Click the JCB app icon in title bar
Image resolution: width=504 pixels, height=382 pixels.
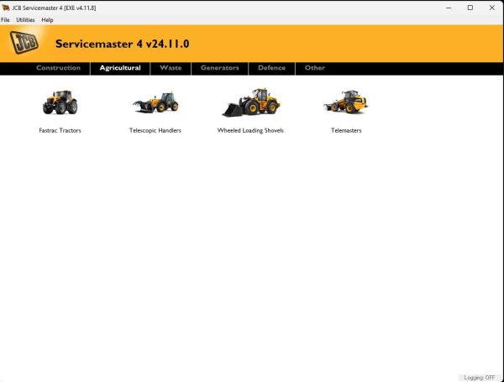pyautogui.click(x=6, y=8)
